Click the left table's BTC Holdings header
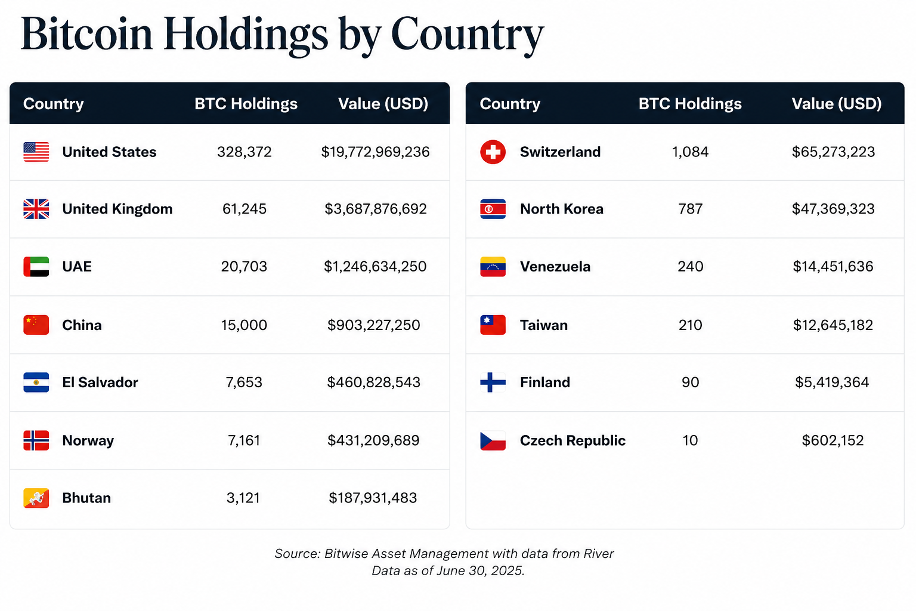916x611 pixels. pos(246,104)
